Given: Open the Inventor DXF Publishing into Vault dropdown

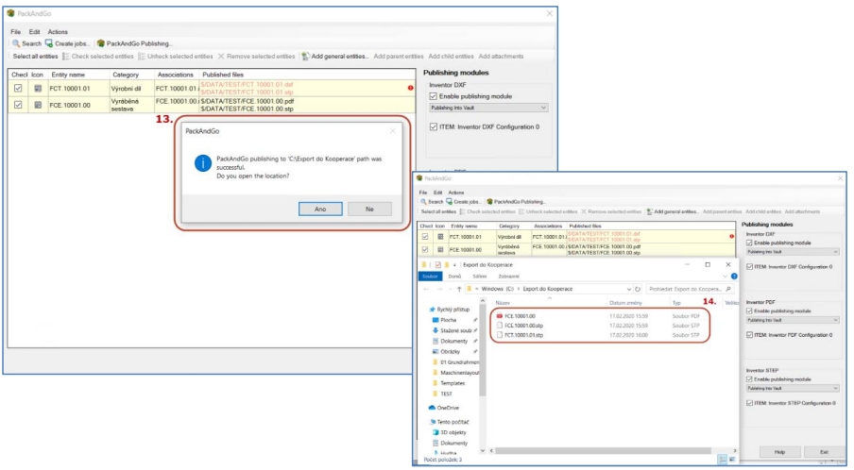Looking at the screenshot, I should click(487, 108).
